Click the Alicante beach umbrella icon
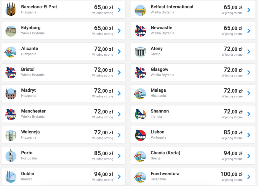 coord(11,52)
